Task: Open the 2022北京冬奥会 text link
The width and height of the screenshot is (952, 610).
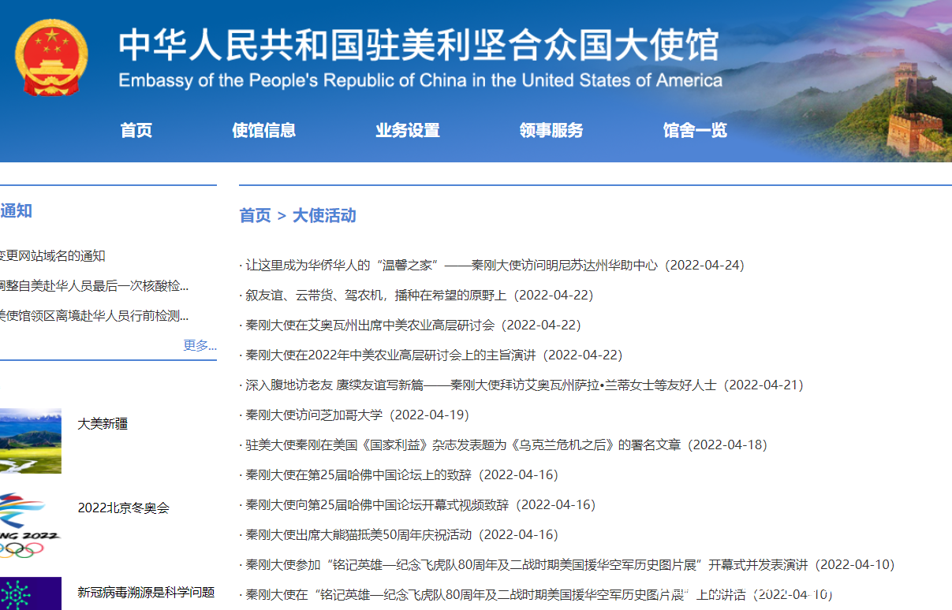Action: pos(123,508)
